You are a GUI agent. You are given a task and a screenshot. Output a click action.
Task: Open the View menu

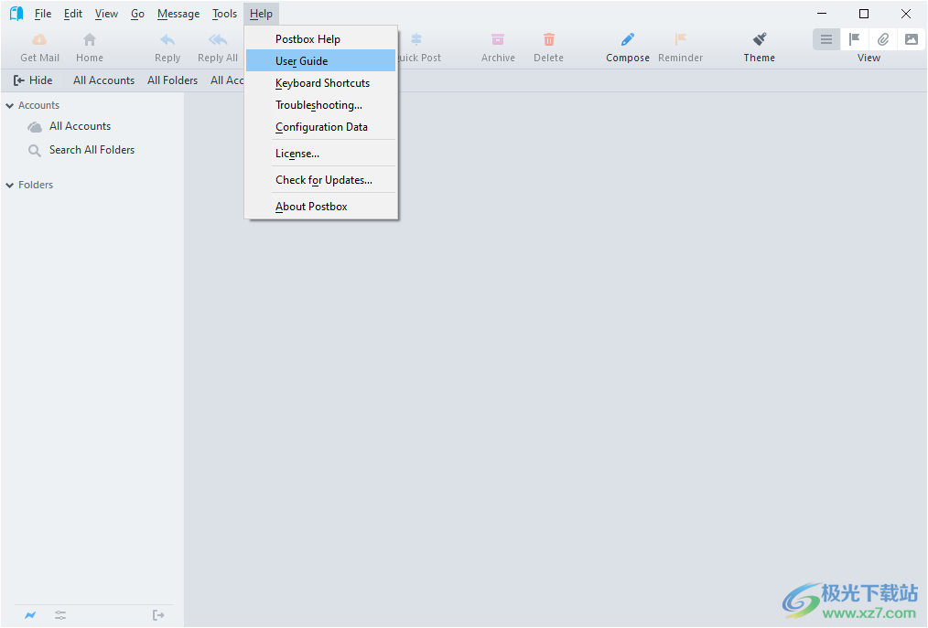[x=106, y=14]
